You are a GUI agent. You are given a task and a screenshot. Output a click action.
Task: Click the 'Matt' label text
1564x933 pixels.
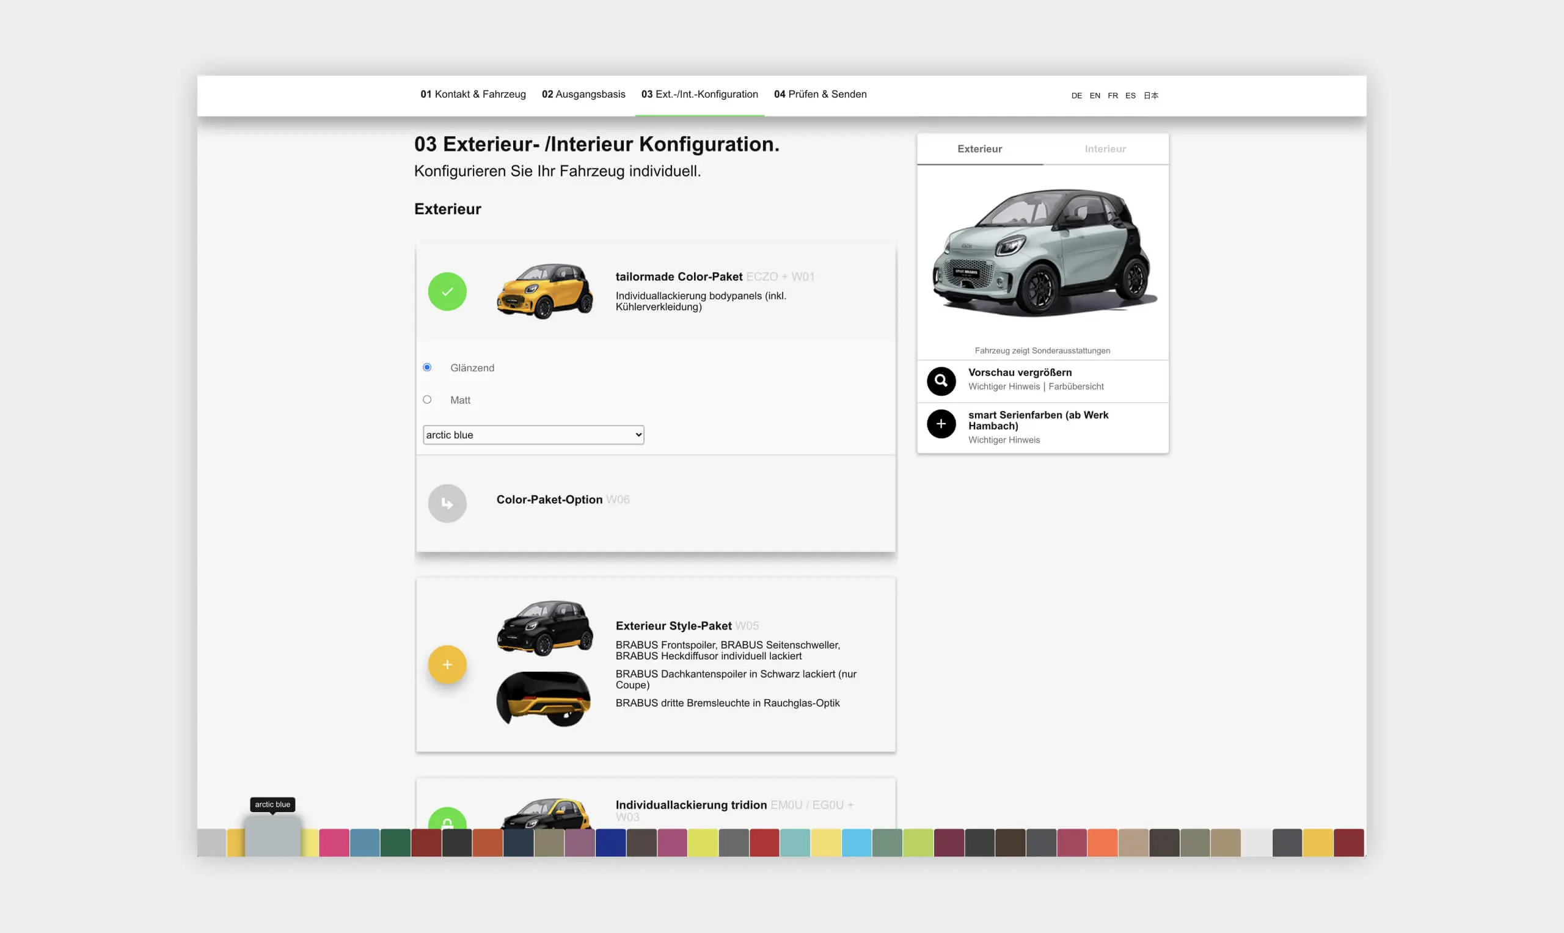(x=459, y=400)
